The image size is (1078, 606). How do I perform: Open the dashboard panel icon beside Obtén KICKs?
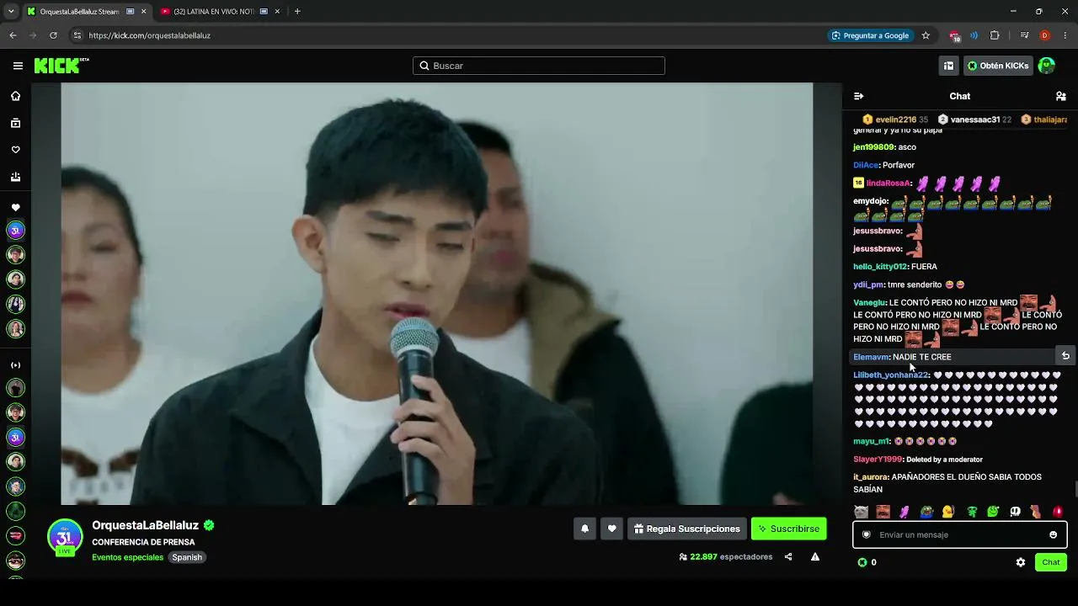click(x=948, y=66)
